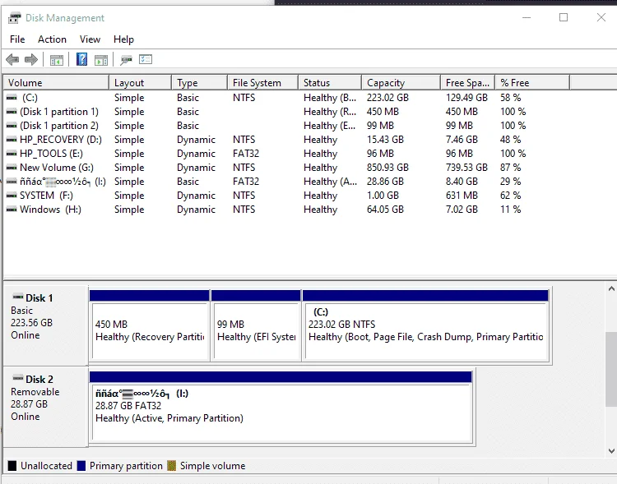Select the Disk 1 Basic label panel

point(45,325)
